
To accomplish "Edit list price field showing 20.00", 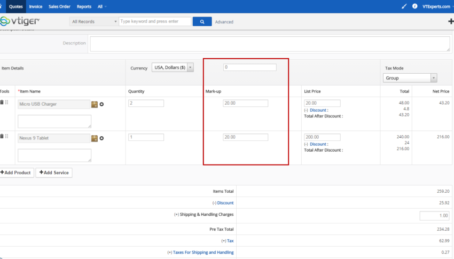I will 322,103.
